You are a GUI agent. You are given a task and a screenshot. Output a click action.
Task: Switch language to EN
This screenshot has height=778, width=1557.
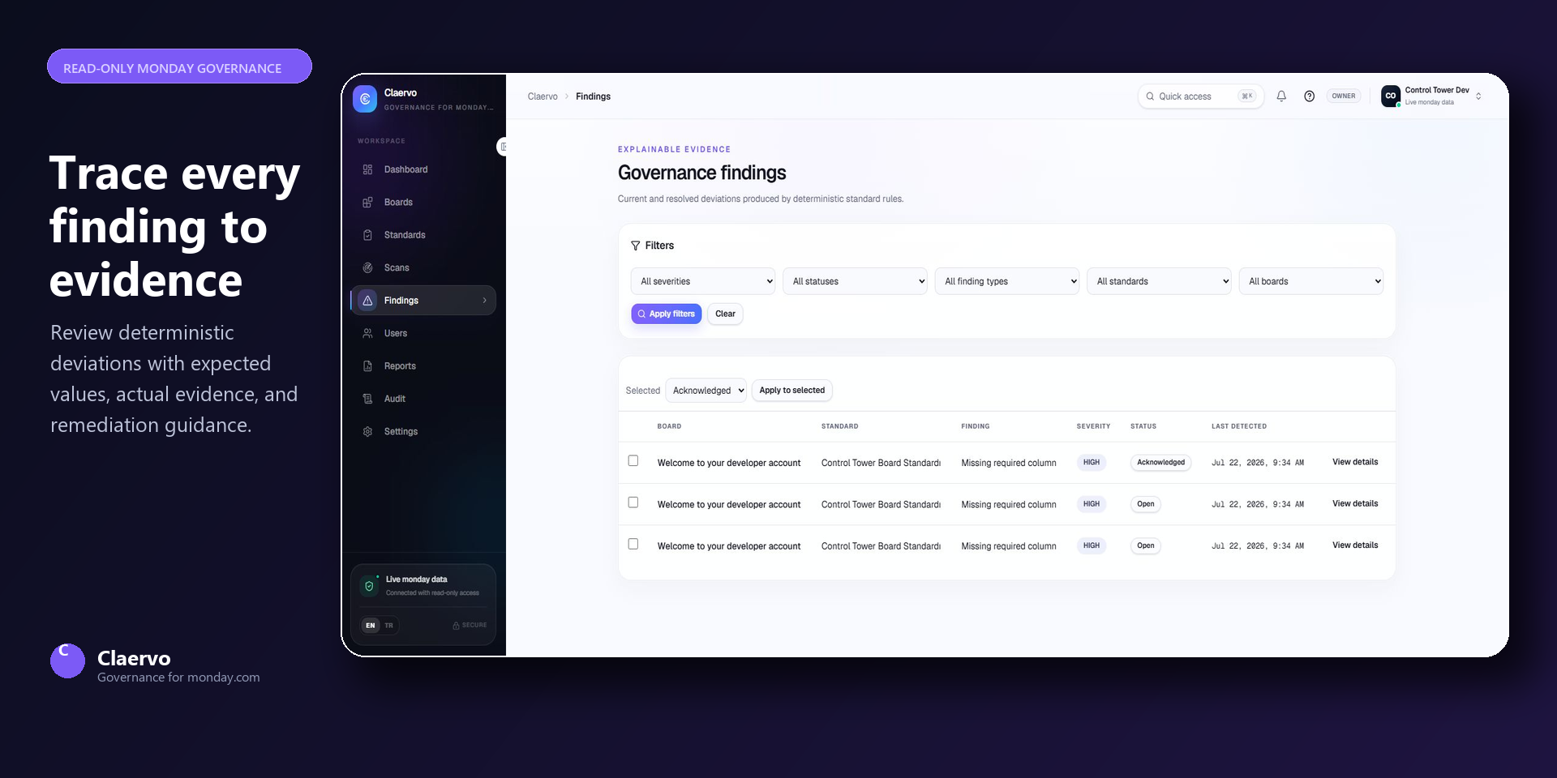(x=371, y=626)
